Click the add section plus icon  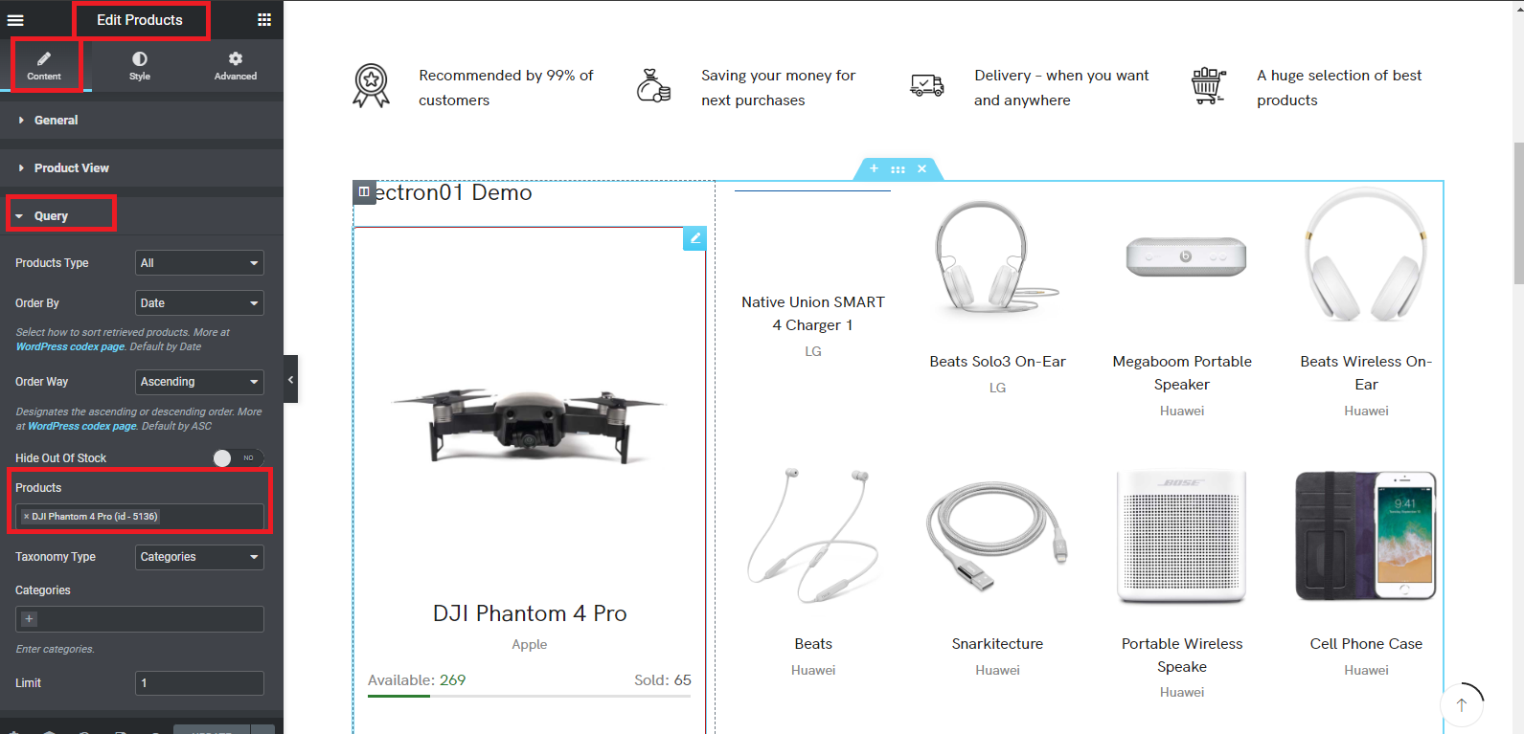pyautogui.click(x=874, y=168)
